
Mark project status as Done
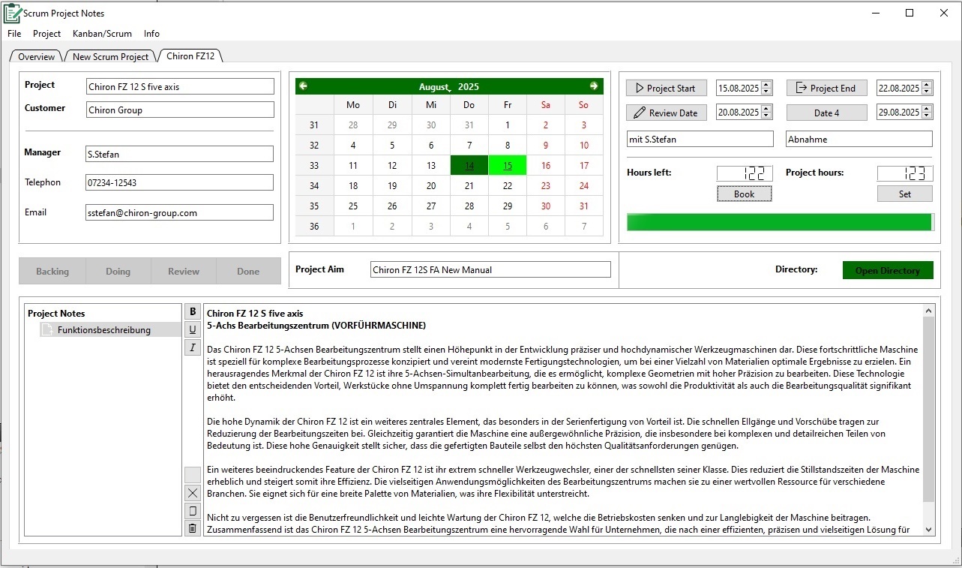point(248,272)
